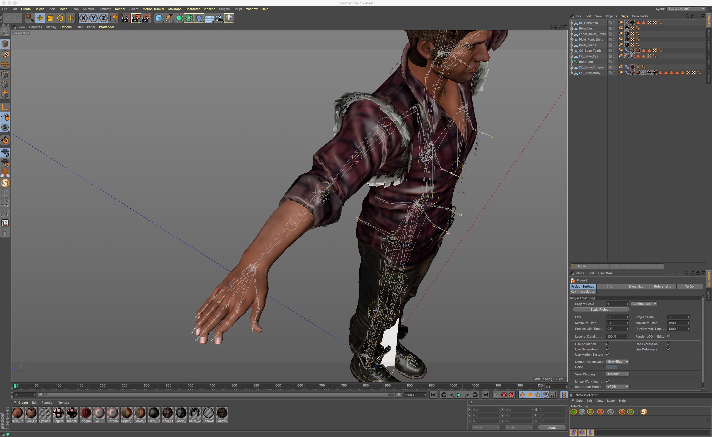Select the Move tool in the toolbar

(40, 18)
